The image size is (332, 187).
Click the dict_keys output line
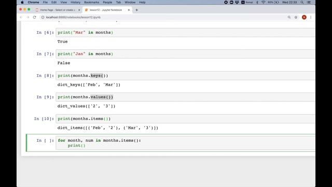[89, 85]
